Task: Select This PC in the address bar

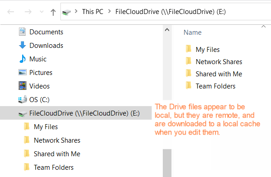Action: click(92, 12)
